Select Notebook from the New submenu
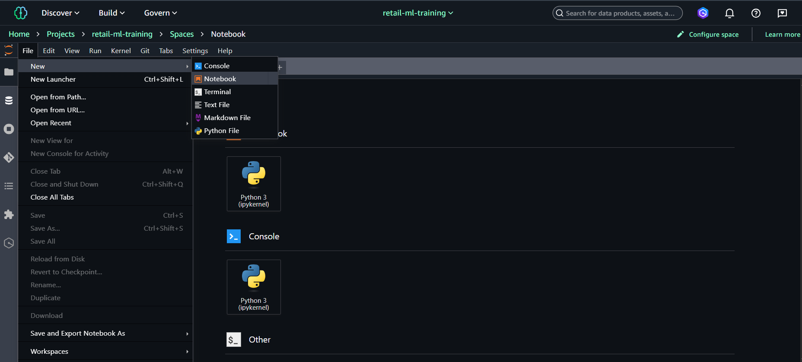Screen dimensions: 802x362 coord(220,79)
